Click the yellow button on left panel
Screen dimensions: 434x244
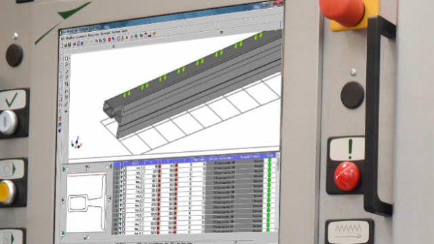6,192
